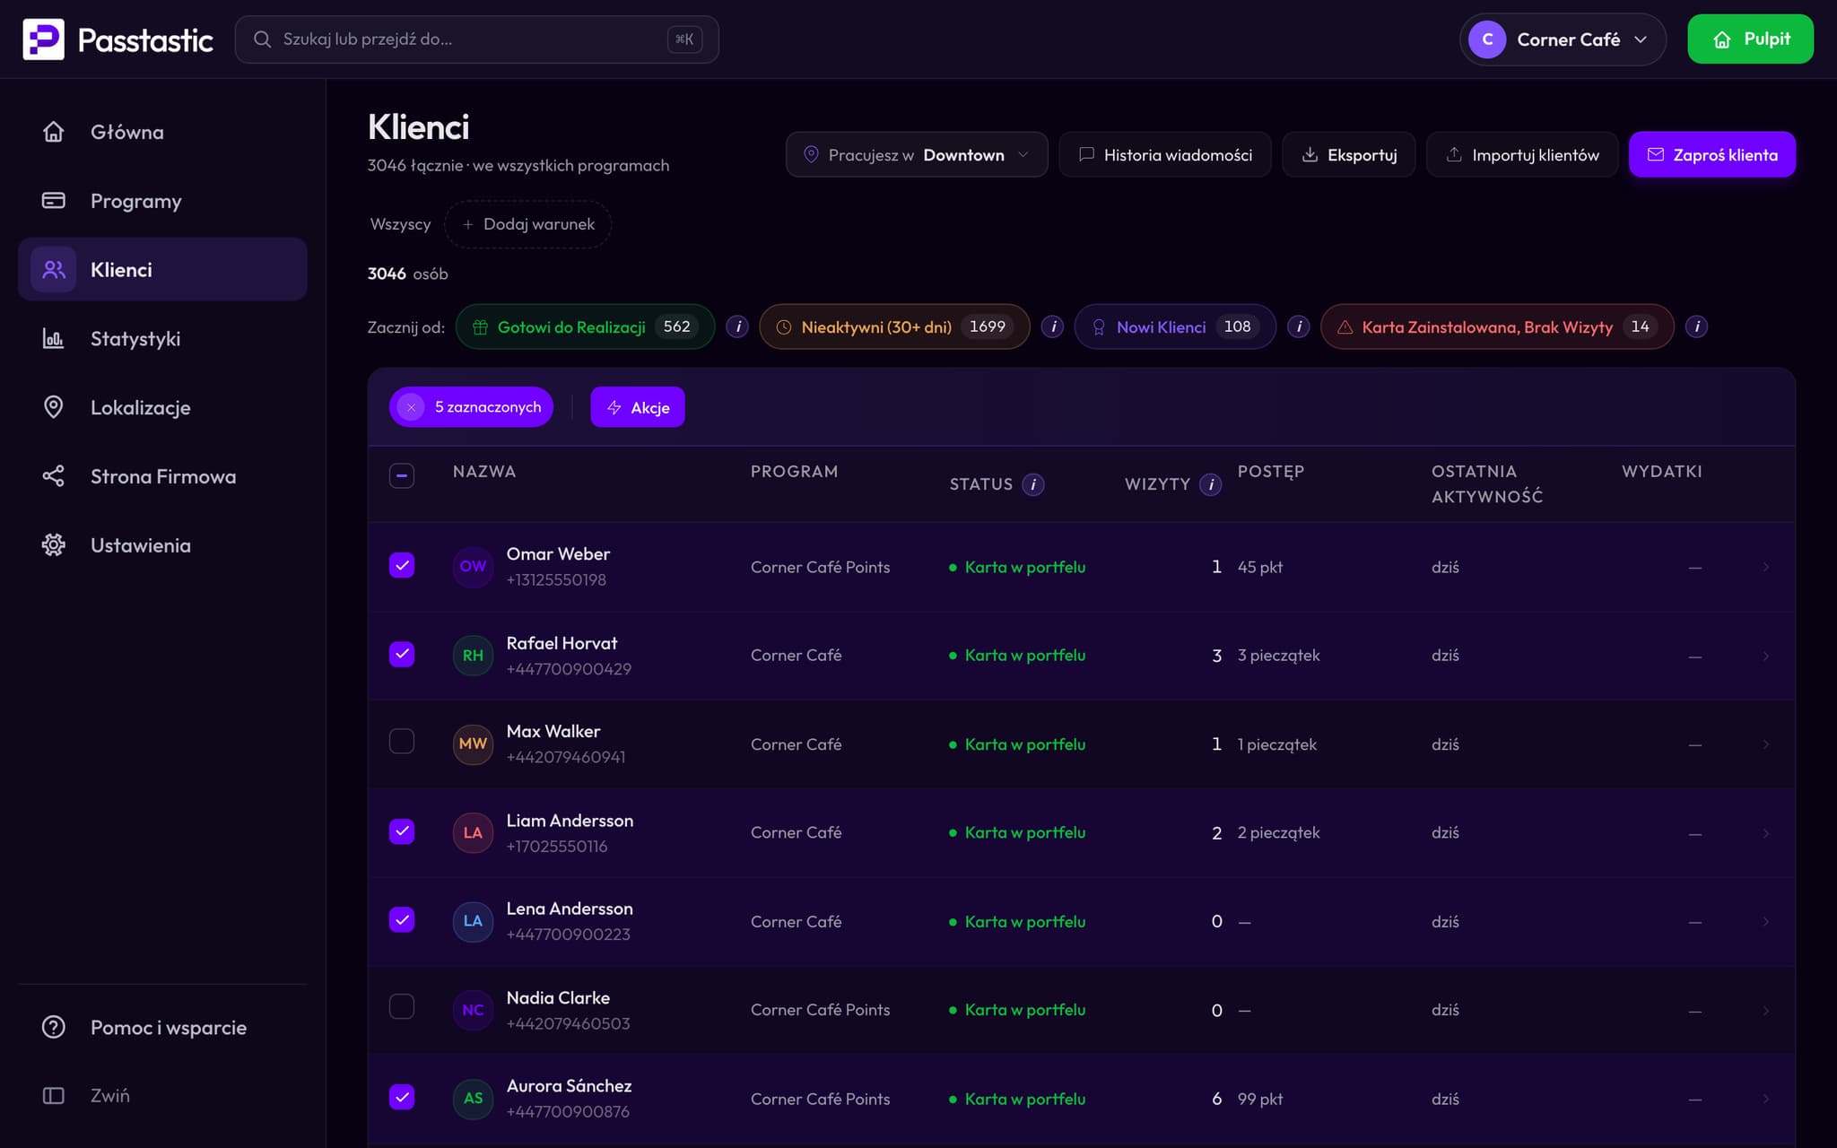The image size is (1837, 1148).
Task: Click Omar Weber's OW avatar
Action: pos(473,567)
